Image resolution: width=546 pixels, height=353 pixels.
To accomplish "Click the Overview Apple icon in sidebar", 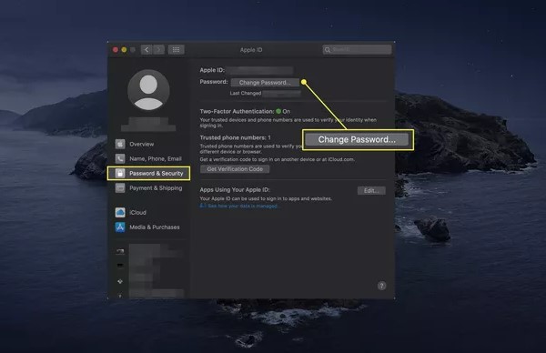I will pos(120,144).
